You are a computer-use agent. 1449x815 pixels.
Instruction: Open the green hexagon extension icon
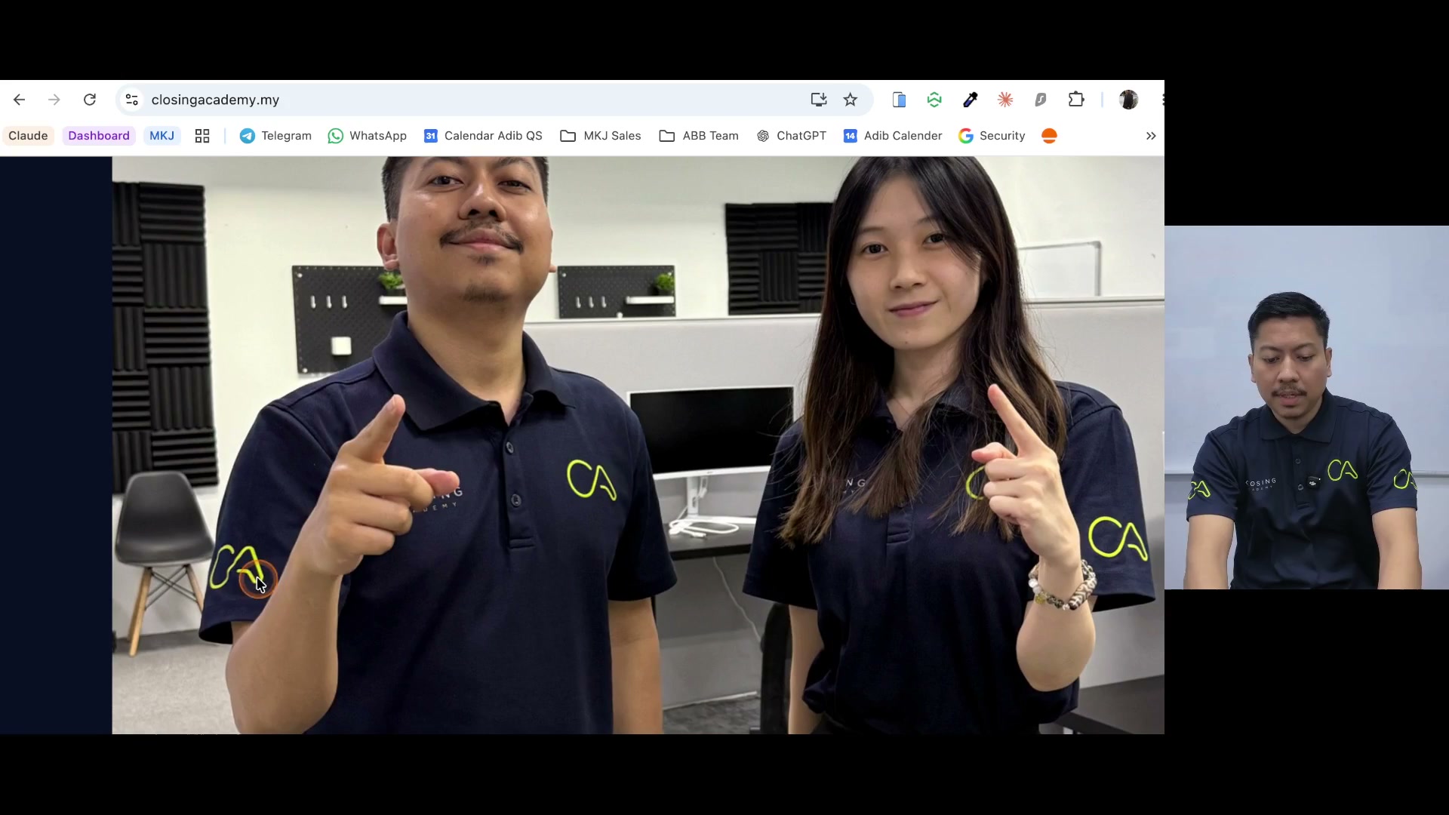934,100
